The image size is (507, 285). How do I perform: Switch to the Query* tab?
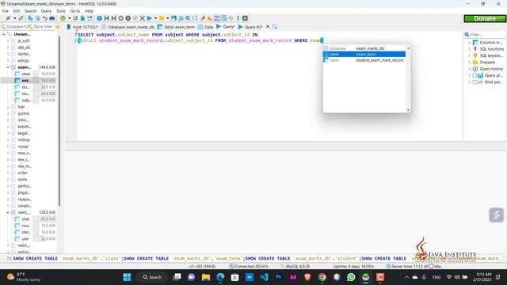click(225, 27)
